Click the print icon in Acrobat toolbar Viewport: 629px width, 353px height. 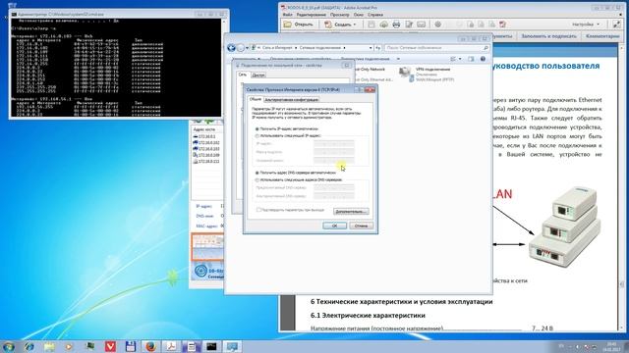tap(396, 25)
